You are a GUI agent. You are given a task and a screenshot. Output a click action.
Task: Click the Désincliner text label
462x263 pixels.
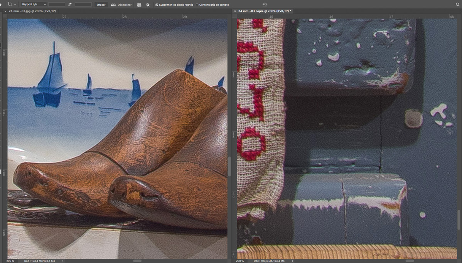(x=125, y=5)
